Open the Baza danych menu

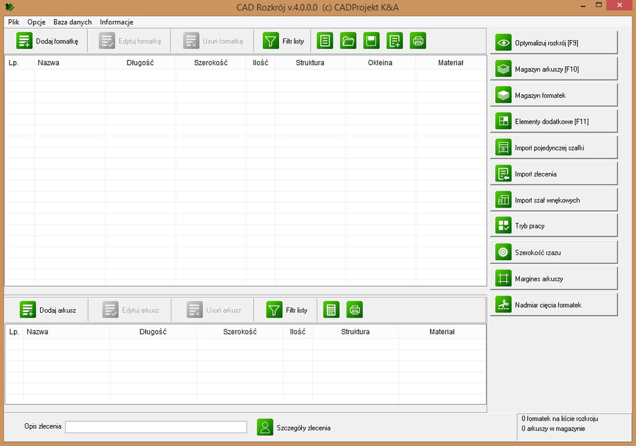72,22
